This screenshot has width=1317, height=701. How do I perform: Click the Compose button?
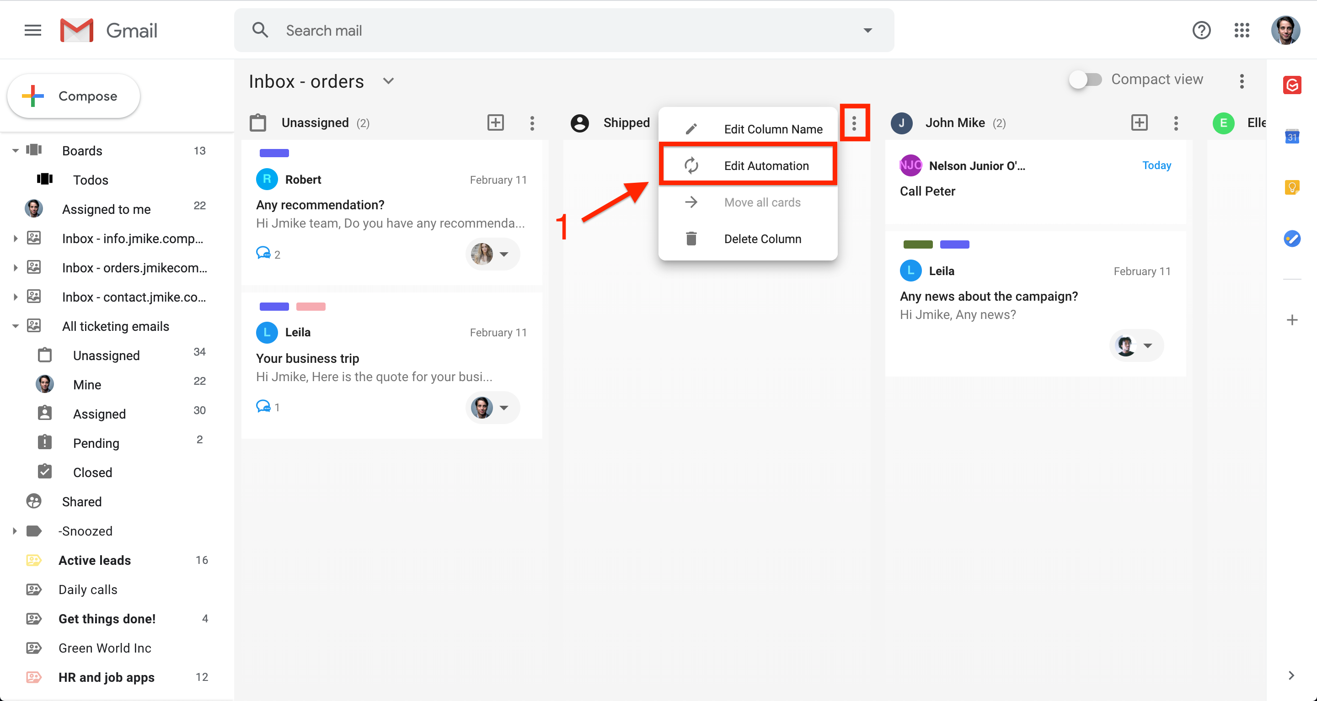click(74, 96)
